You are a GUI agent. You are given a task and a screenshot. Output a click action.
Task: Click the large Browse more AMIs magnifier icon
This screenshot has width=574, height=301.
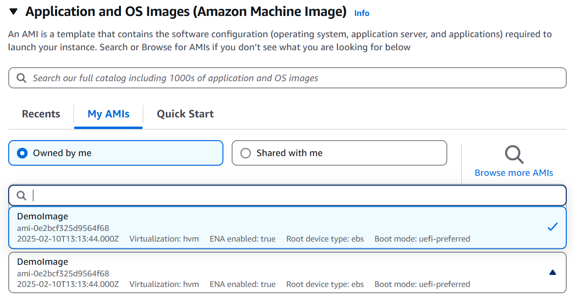point(514,155)
